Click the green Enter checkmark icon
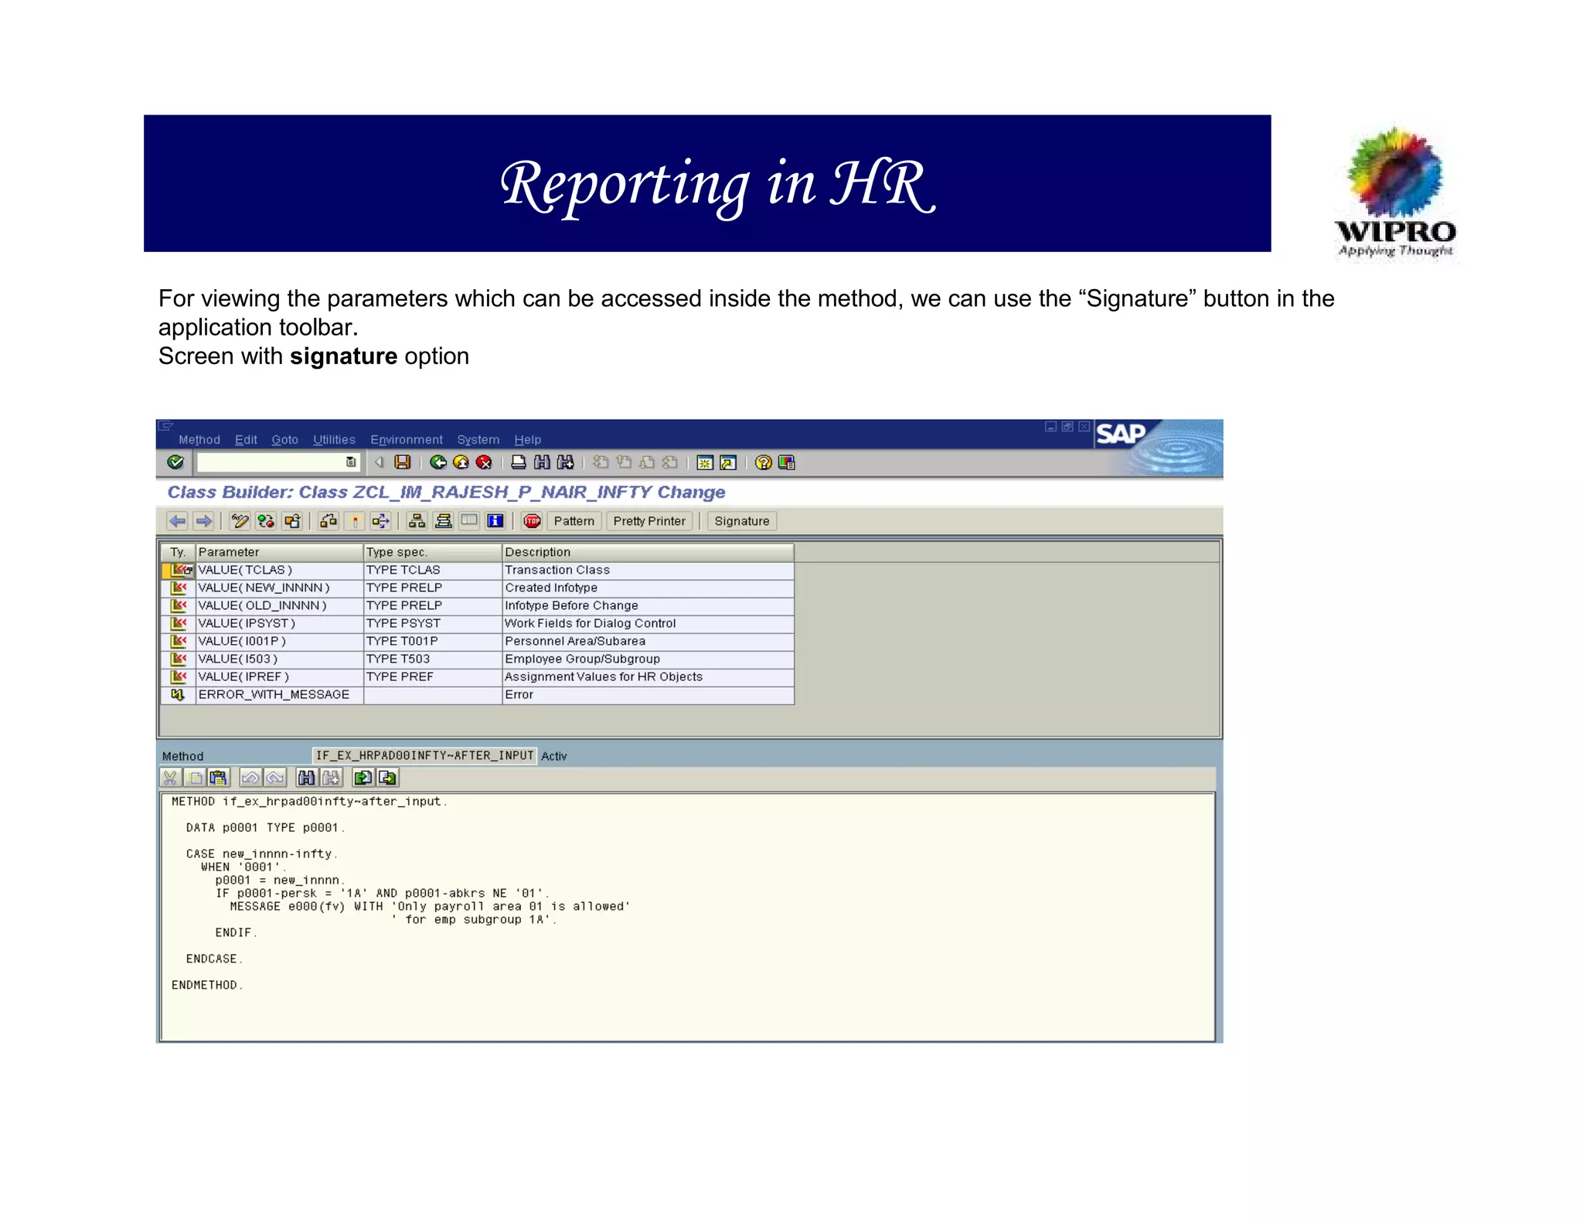 [x=175, y=462]
